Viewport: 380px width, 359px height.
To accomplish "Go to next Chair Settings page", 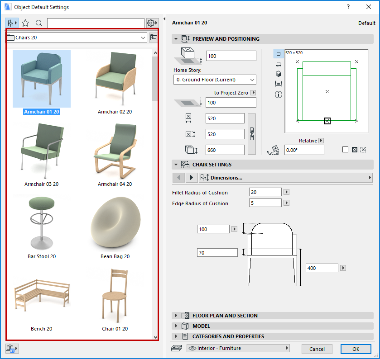I will click(x=191, y=178).
